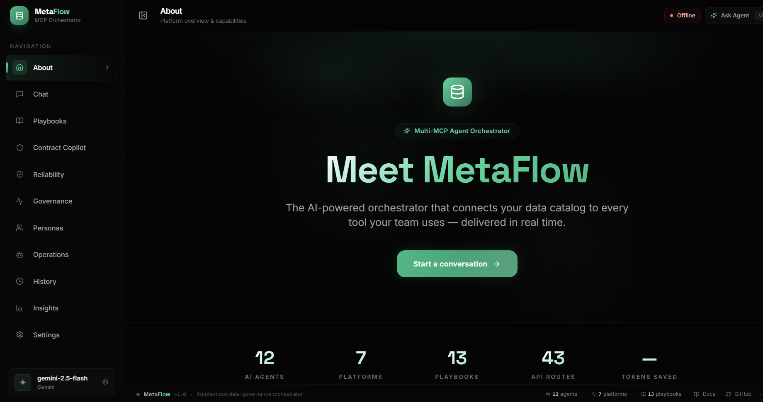Click the '12 agents' footer entry
Viewport: 763px width, 402px height.
click(x=561, y=394)
